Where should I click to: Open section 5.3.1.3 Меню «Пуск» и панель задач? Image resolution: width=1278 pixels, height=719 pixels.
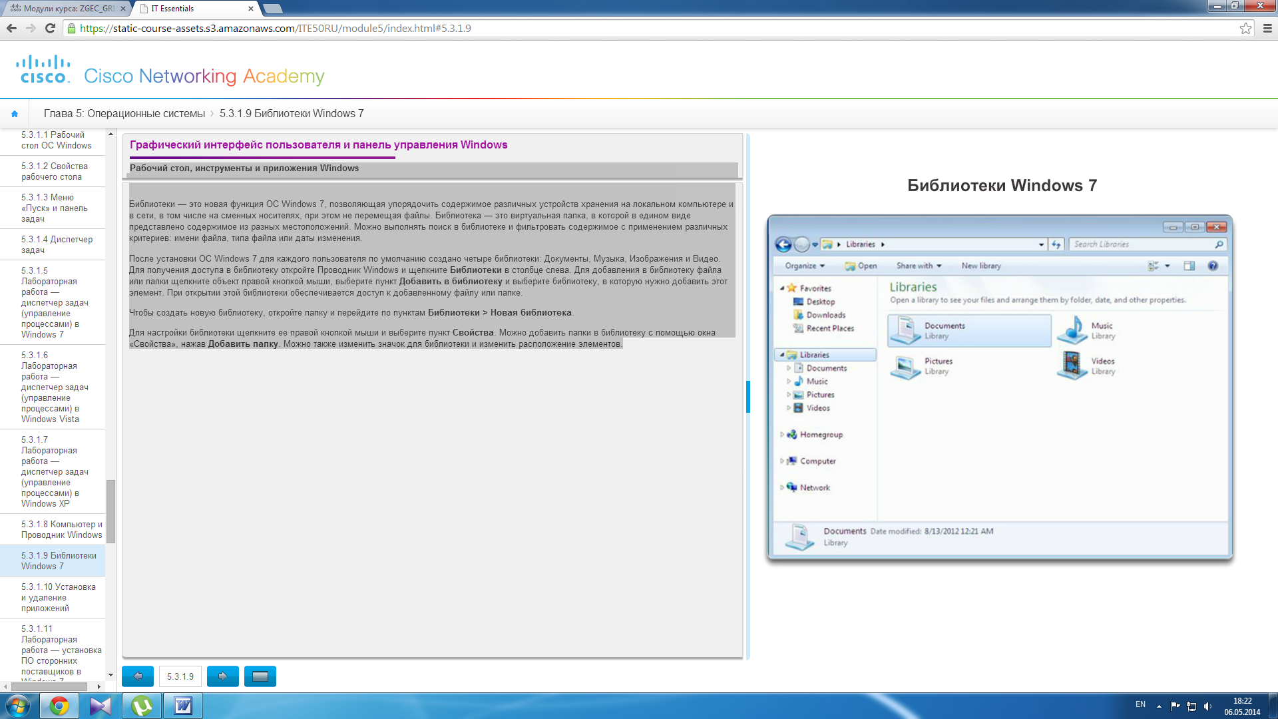point(53,208)
